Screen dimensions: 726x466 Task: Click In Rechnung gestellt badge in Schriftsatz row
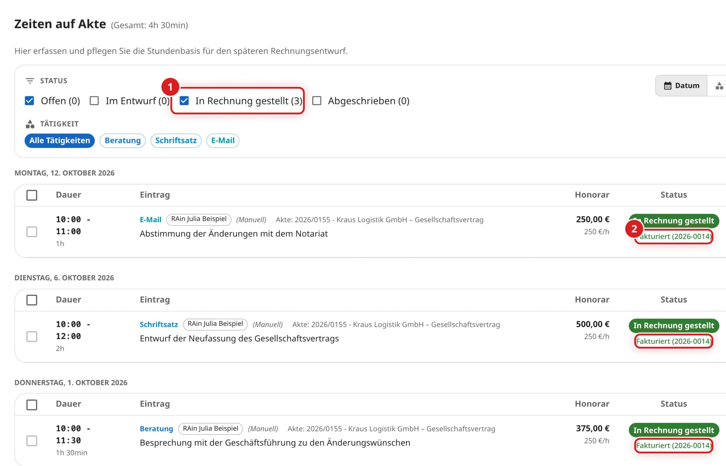[x=674, y=326]
